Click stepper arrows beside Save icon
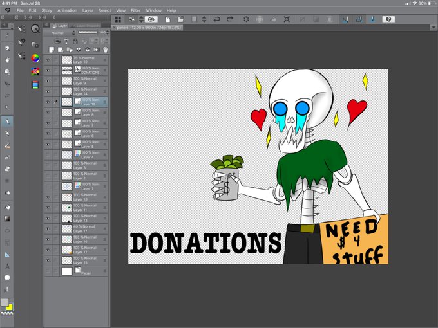The height and width of the screenshot is (328, 438). tap(204, 19)
